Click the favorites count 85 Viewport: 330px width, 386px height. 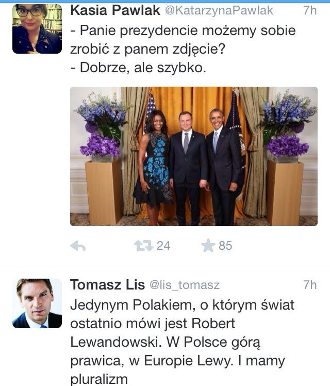coord(225,246)
